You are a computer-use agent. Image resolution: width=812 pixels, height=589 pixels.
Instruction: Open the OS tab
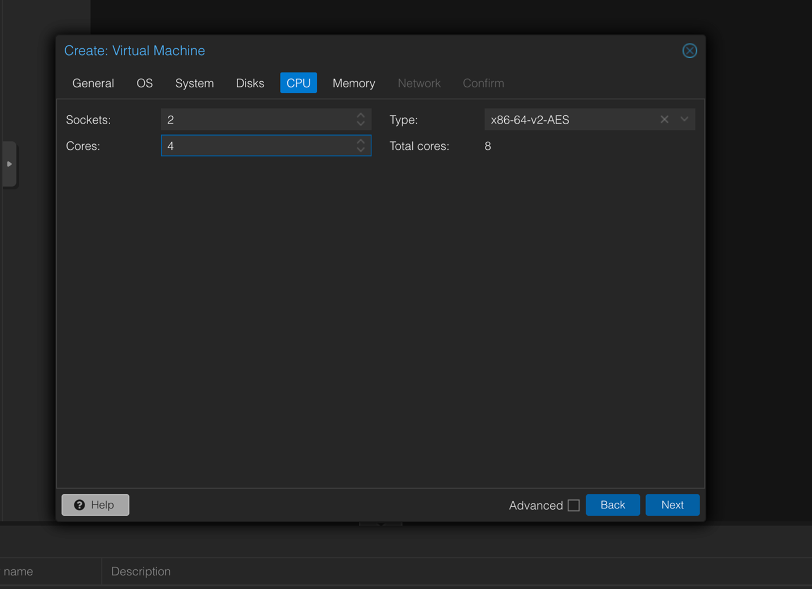tap(145, 83)
